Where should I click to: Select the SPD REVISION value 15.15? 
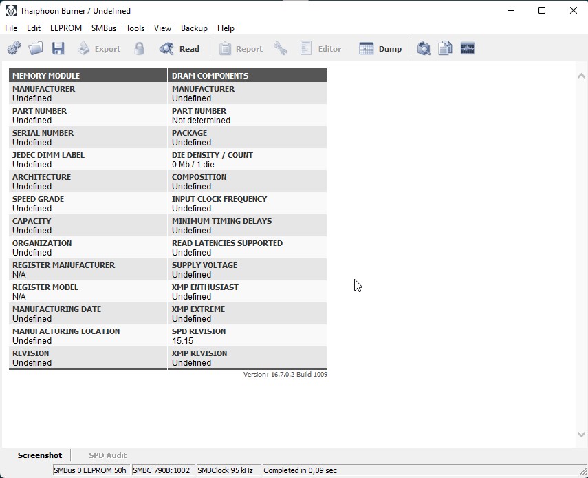point(183,340)
